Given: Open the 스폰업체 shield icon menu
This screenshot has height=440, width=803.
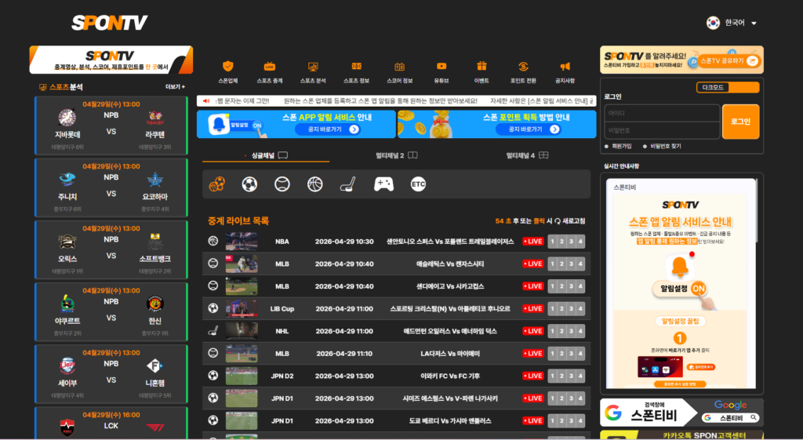Looking at the screenshot, I should point(228,66).
